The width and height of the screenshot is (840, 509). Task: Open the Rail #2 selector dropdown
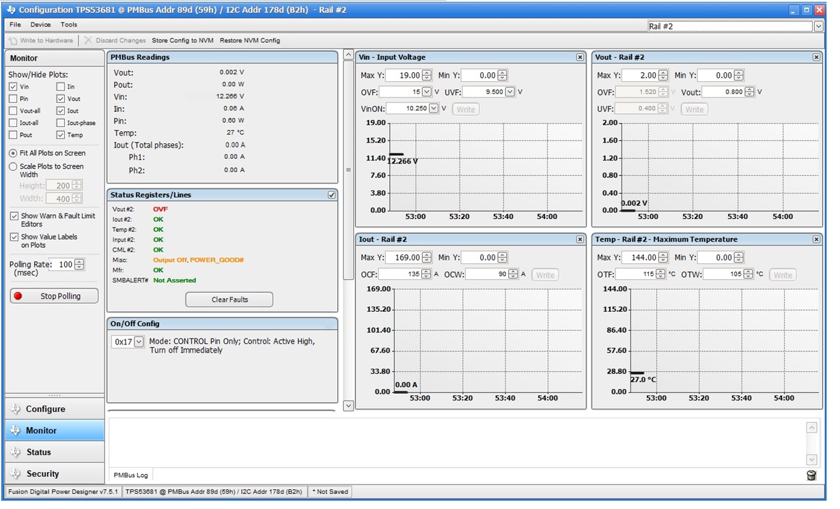click(x=818, y=27)
